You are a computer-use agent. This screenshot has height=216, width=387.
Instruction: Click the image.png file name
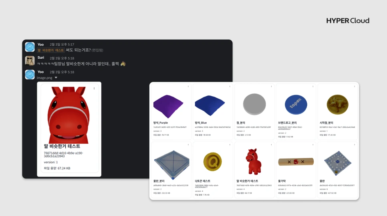coord(44,78)
